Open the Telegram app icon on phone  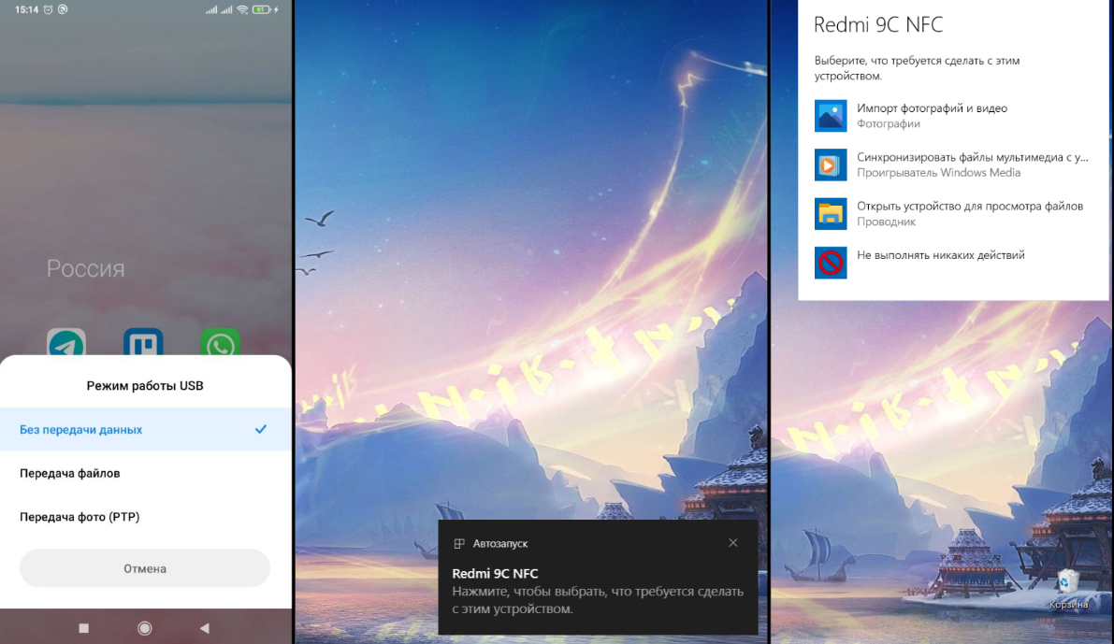click(66, 343)
